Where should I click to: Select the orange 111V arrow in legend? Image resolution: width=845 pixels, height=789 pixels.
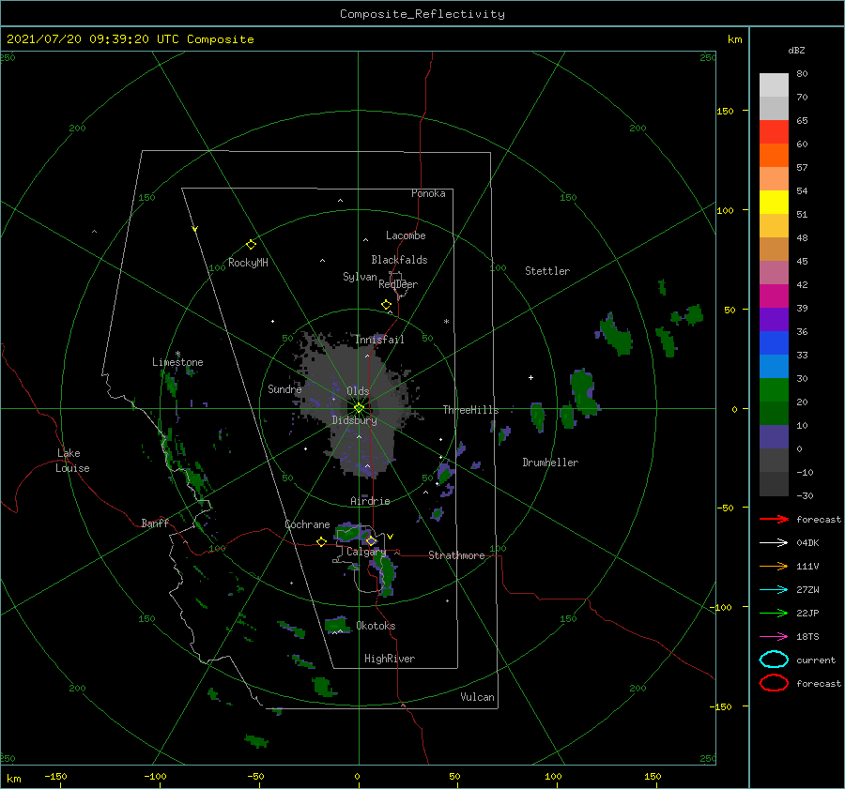click(x=774, y=566)
